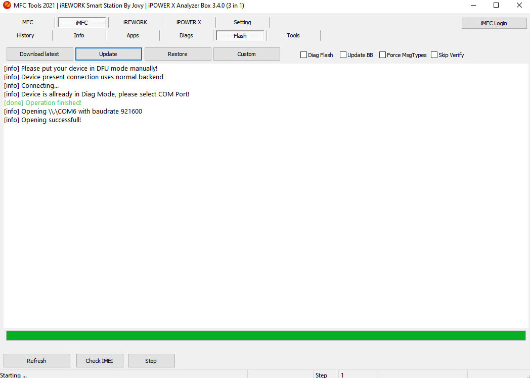Screen dimensions: 530x378
Task: Run Check IMEI
Action: point(99,361)
